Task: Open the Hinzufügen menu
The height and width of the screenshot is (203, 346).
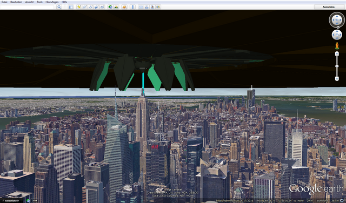Action: pyautogui.click(x=52, y=2)
